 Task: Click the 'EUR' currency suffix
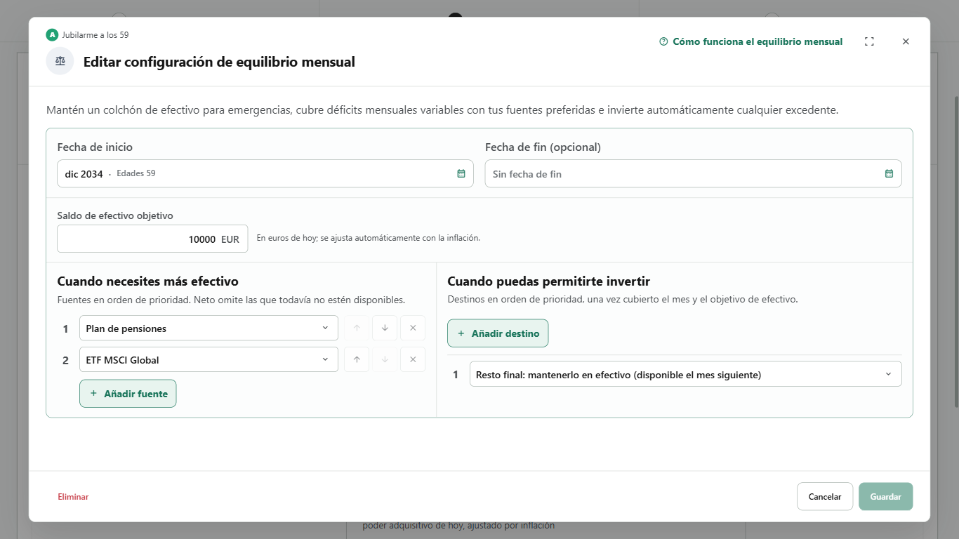(230, 239)
